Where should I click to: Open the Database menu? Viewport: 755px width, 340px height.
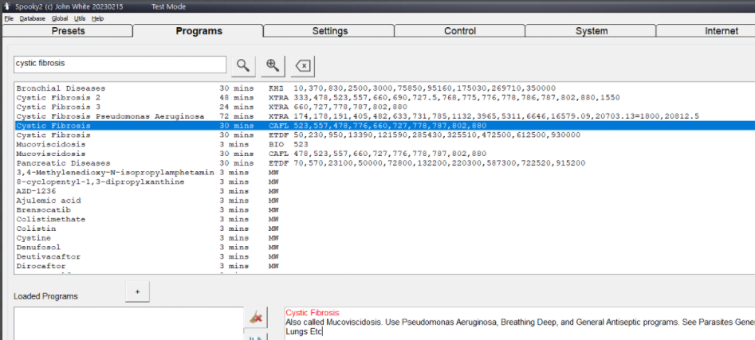(x=33, y=18)
